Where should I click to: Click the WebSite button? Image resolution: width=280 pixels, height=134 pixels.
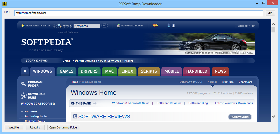coord(14,127)
